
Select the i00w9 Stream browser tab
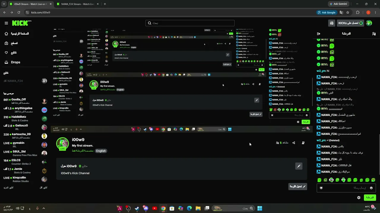(30, 4)
